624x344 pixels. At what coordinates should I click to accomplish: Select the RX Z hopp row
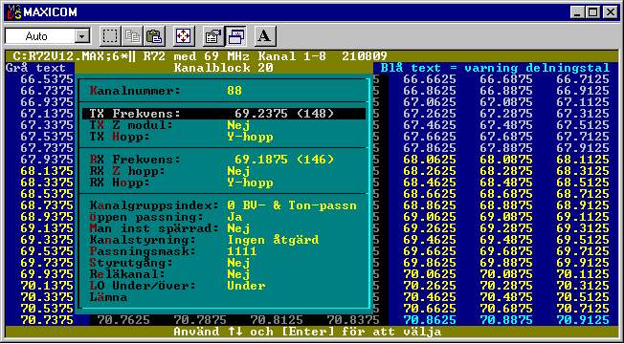point(224,171)
